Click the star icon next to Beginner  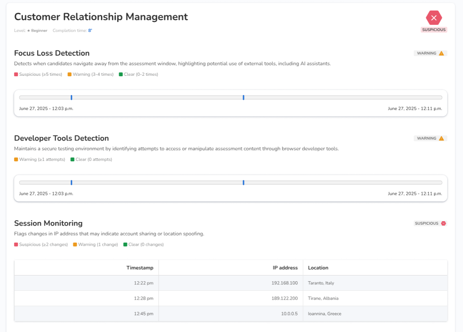28,31
